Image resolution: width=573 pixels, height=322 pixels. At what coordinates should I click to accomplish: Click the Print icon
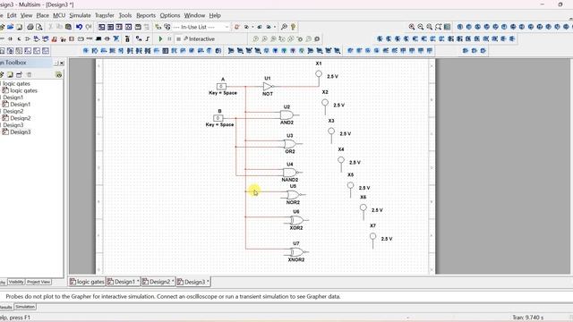[x=30, y=27]
